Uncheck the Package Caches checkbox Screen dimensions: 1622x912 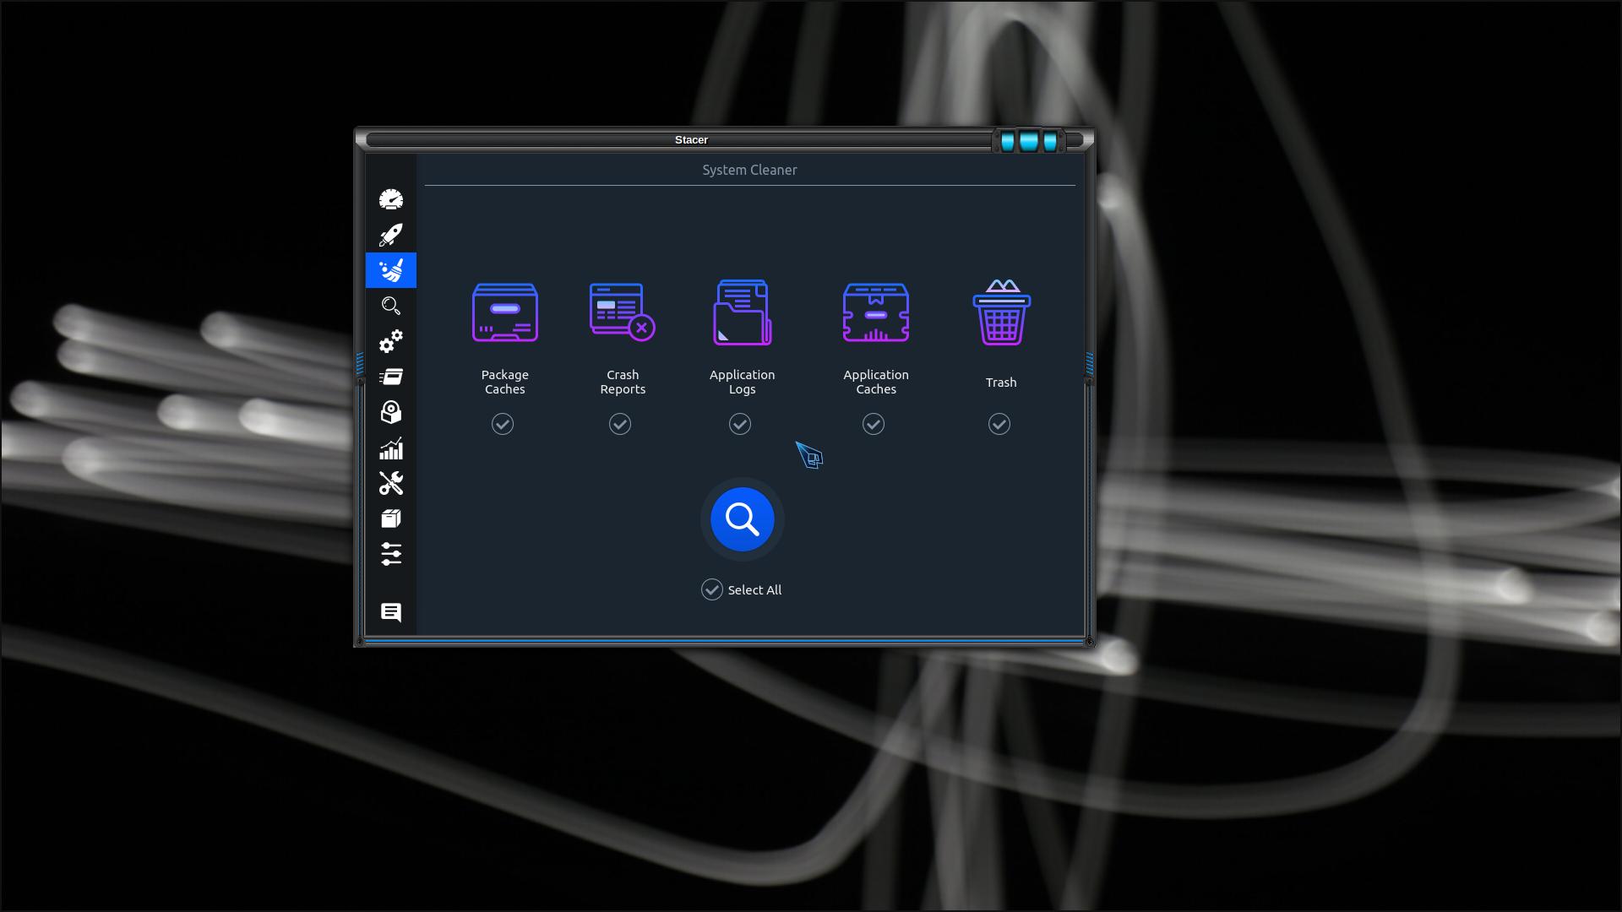tap(503, 424)
